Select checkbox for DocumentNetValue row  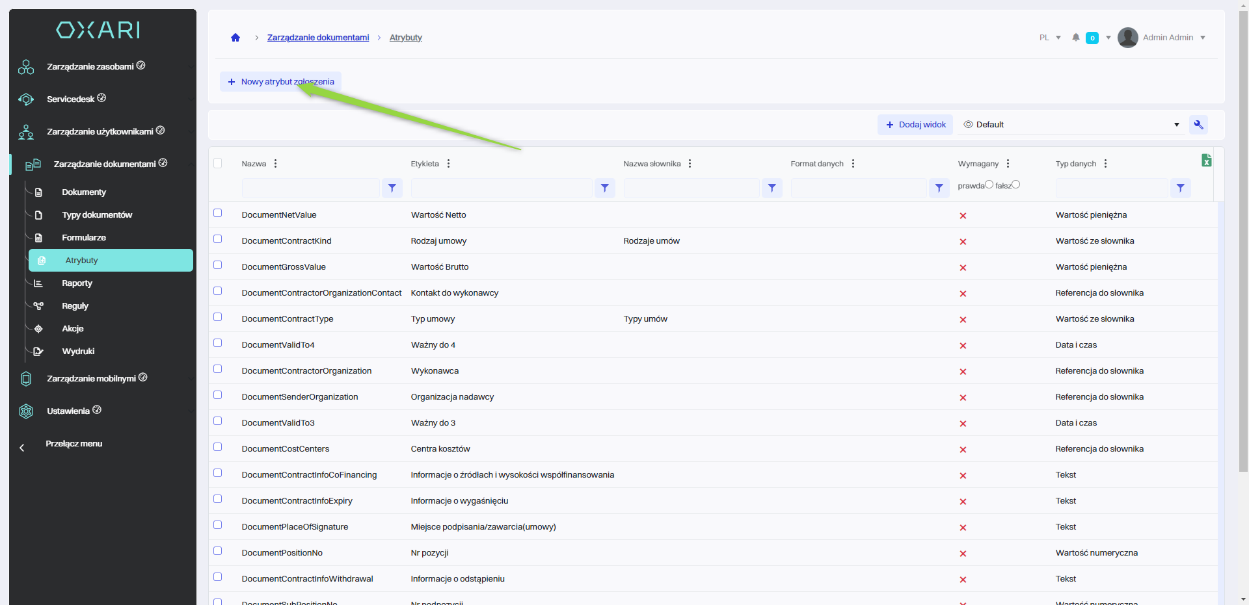tap(218, 213)
